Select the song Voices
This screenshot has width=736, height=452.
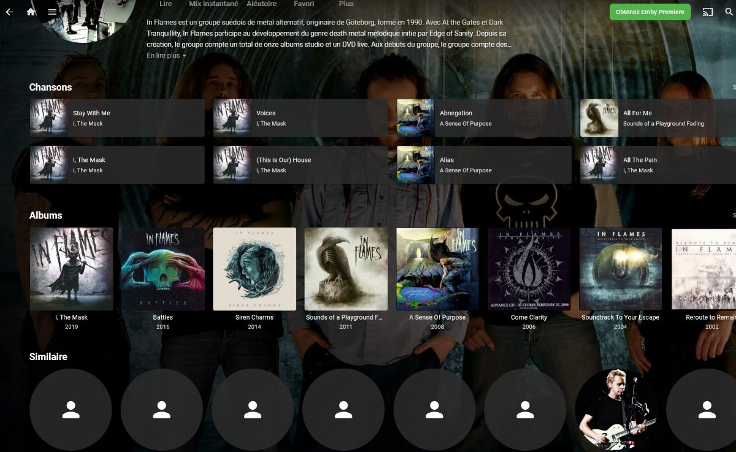pyautogui.click(x=301, y=118)
